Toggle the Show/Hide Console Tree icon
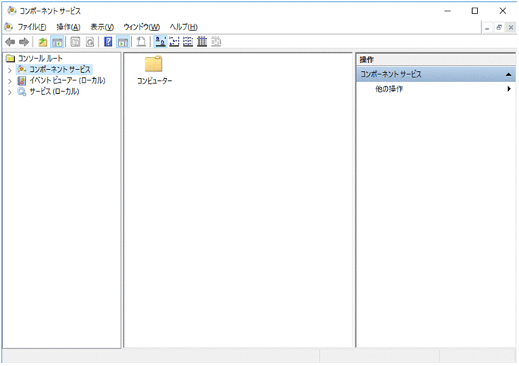The image size is (519, 366). tap(57, 42)
